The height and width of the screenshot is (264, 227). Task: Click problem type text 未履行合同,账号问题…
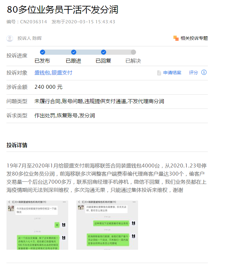99,101
